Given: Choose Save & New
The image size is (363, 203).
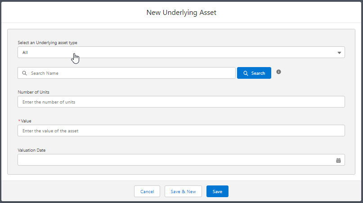Looking at the screenshot, I should 183,191.
